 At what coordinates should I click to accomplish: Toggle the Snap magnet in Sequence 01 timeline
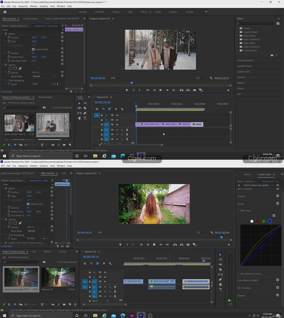coord(103,109)
